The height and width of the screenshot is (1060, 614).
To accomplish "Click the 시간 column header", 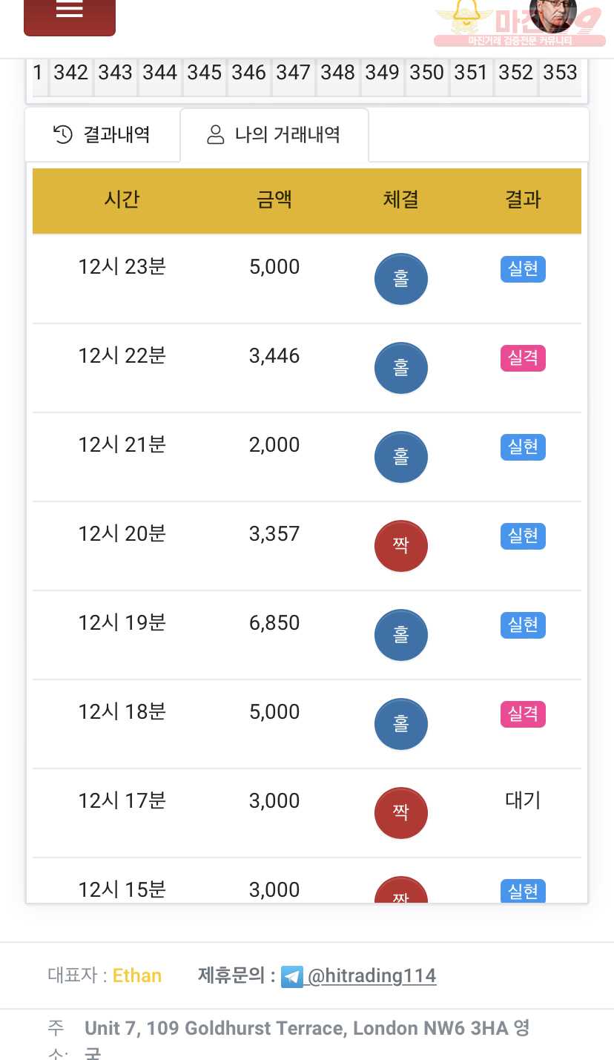I will pyautogui.click(x=122, y=200).
